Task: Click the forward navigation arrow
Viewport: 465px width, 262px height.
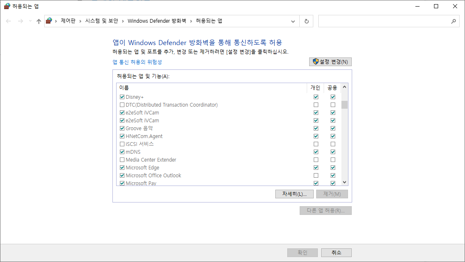Action: point(21,21)
